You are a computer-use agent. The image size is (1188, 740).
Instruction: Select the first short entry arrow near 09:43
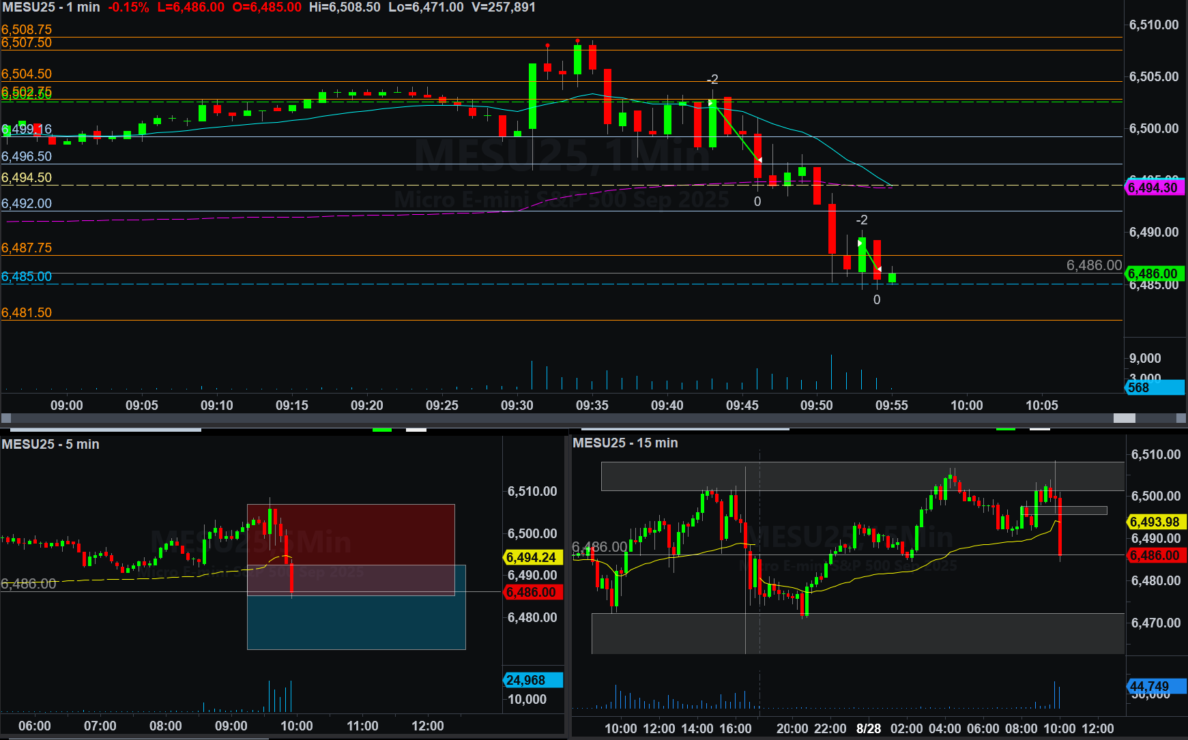coord(711,104)
